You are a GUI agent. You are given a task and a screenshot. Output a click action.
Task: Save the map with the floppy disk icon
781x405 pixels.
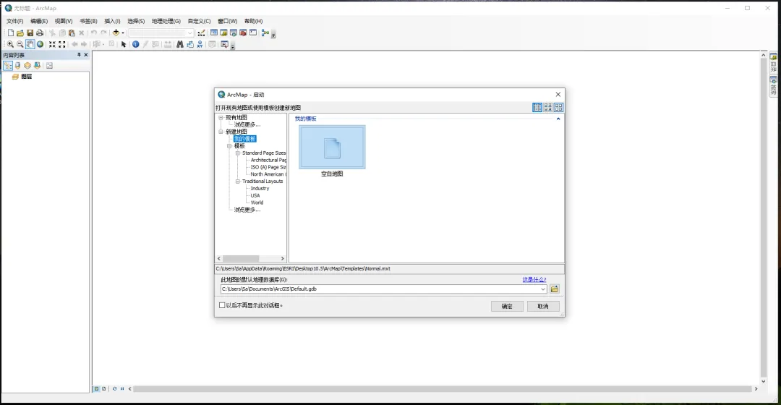coord(30,33)
